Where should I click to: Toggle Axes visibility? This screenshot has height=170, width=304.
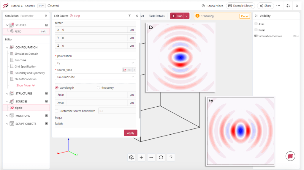256,24
